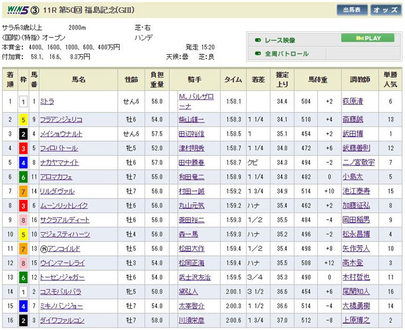The width and height of the screenshot is (405, 330).
Task: Open horse ミトラ profile link
Action: coord(47,100)
